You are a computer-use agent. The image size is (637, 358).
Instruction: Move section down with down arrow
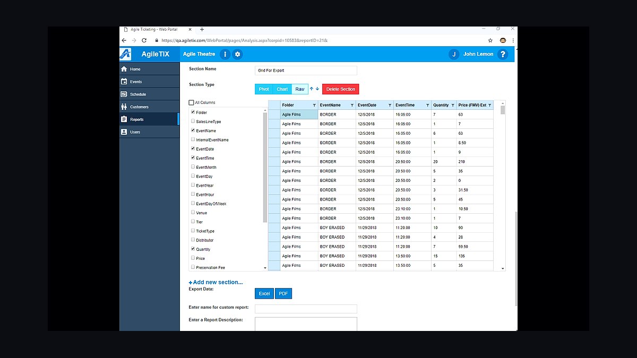[x=317, y=89]
